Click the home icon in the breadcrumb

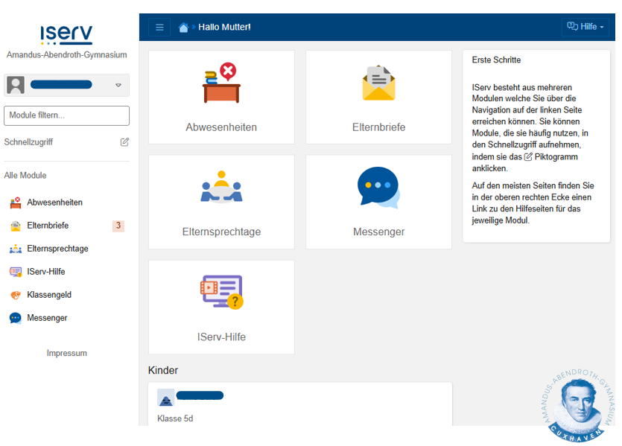pyautogui.click(x=184, y=28)
